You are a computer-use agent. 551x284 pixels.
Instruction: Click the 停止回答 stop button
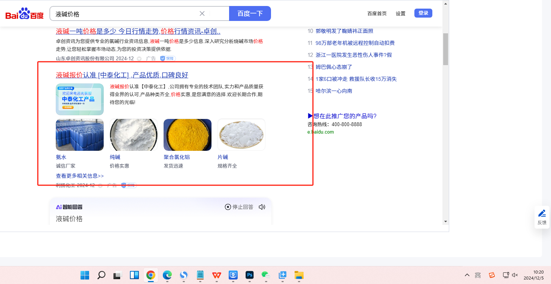point(239,207)
